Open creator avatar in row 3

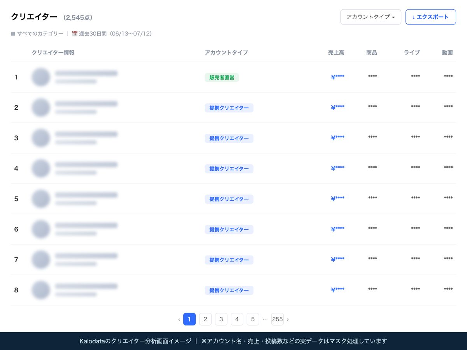pyautogui.click(x=41, y=138)
